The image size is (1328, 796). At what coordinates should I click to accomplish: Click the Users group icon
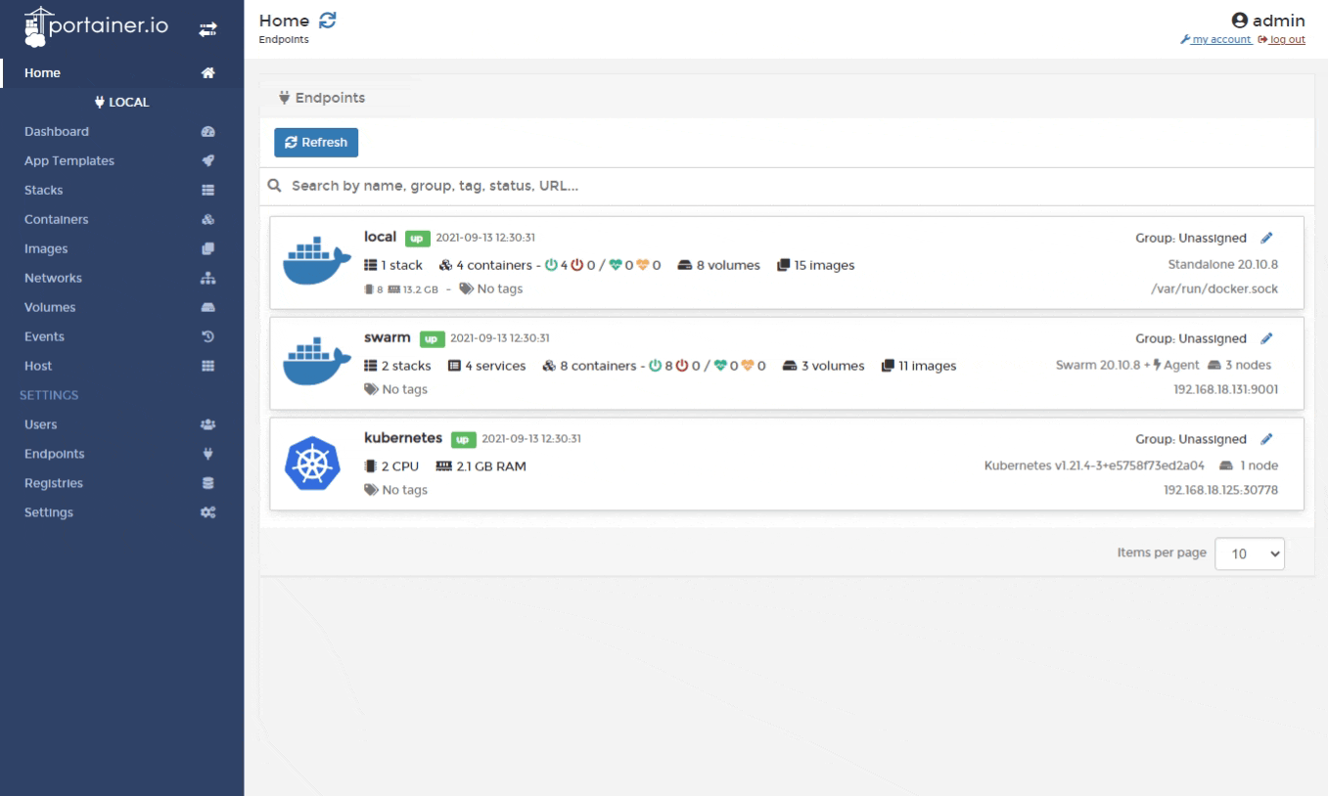click(x=207, y=425)
